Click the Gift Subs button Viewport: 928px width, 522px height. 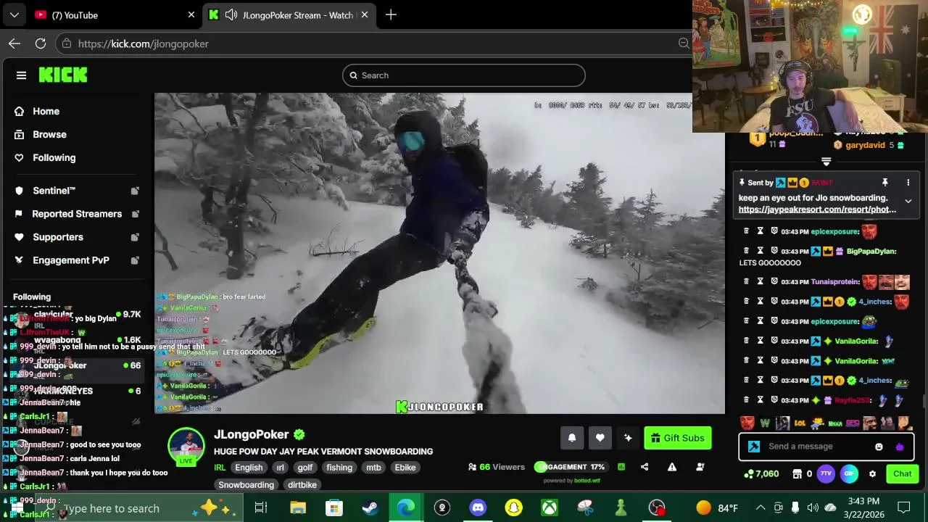click(x=677, y=438)
